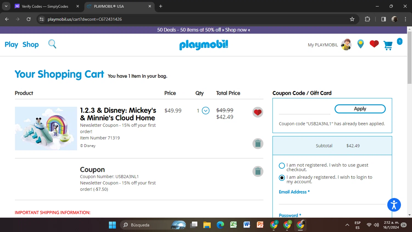Open Word from the taskbar
The height and width of the screenshot is (232, 412).
pos(247,225)
